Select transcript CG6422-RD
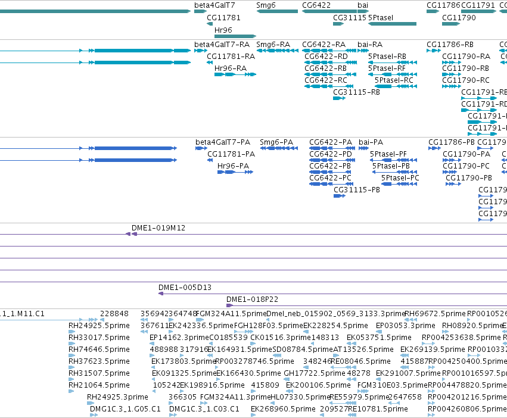 point(331,63)
